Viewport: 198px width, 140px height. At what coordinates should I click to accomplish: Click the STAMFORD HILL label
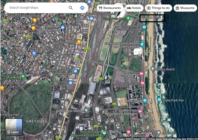click(x=132, y=1)
